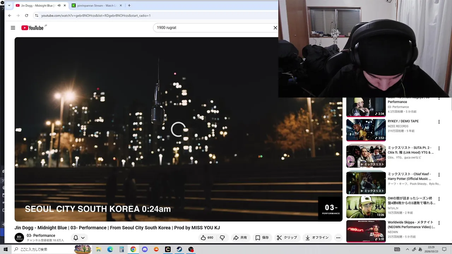
Task: Open ミックスリスト - SUTA Pt. 2 title
Action: [411, 150]
